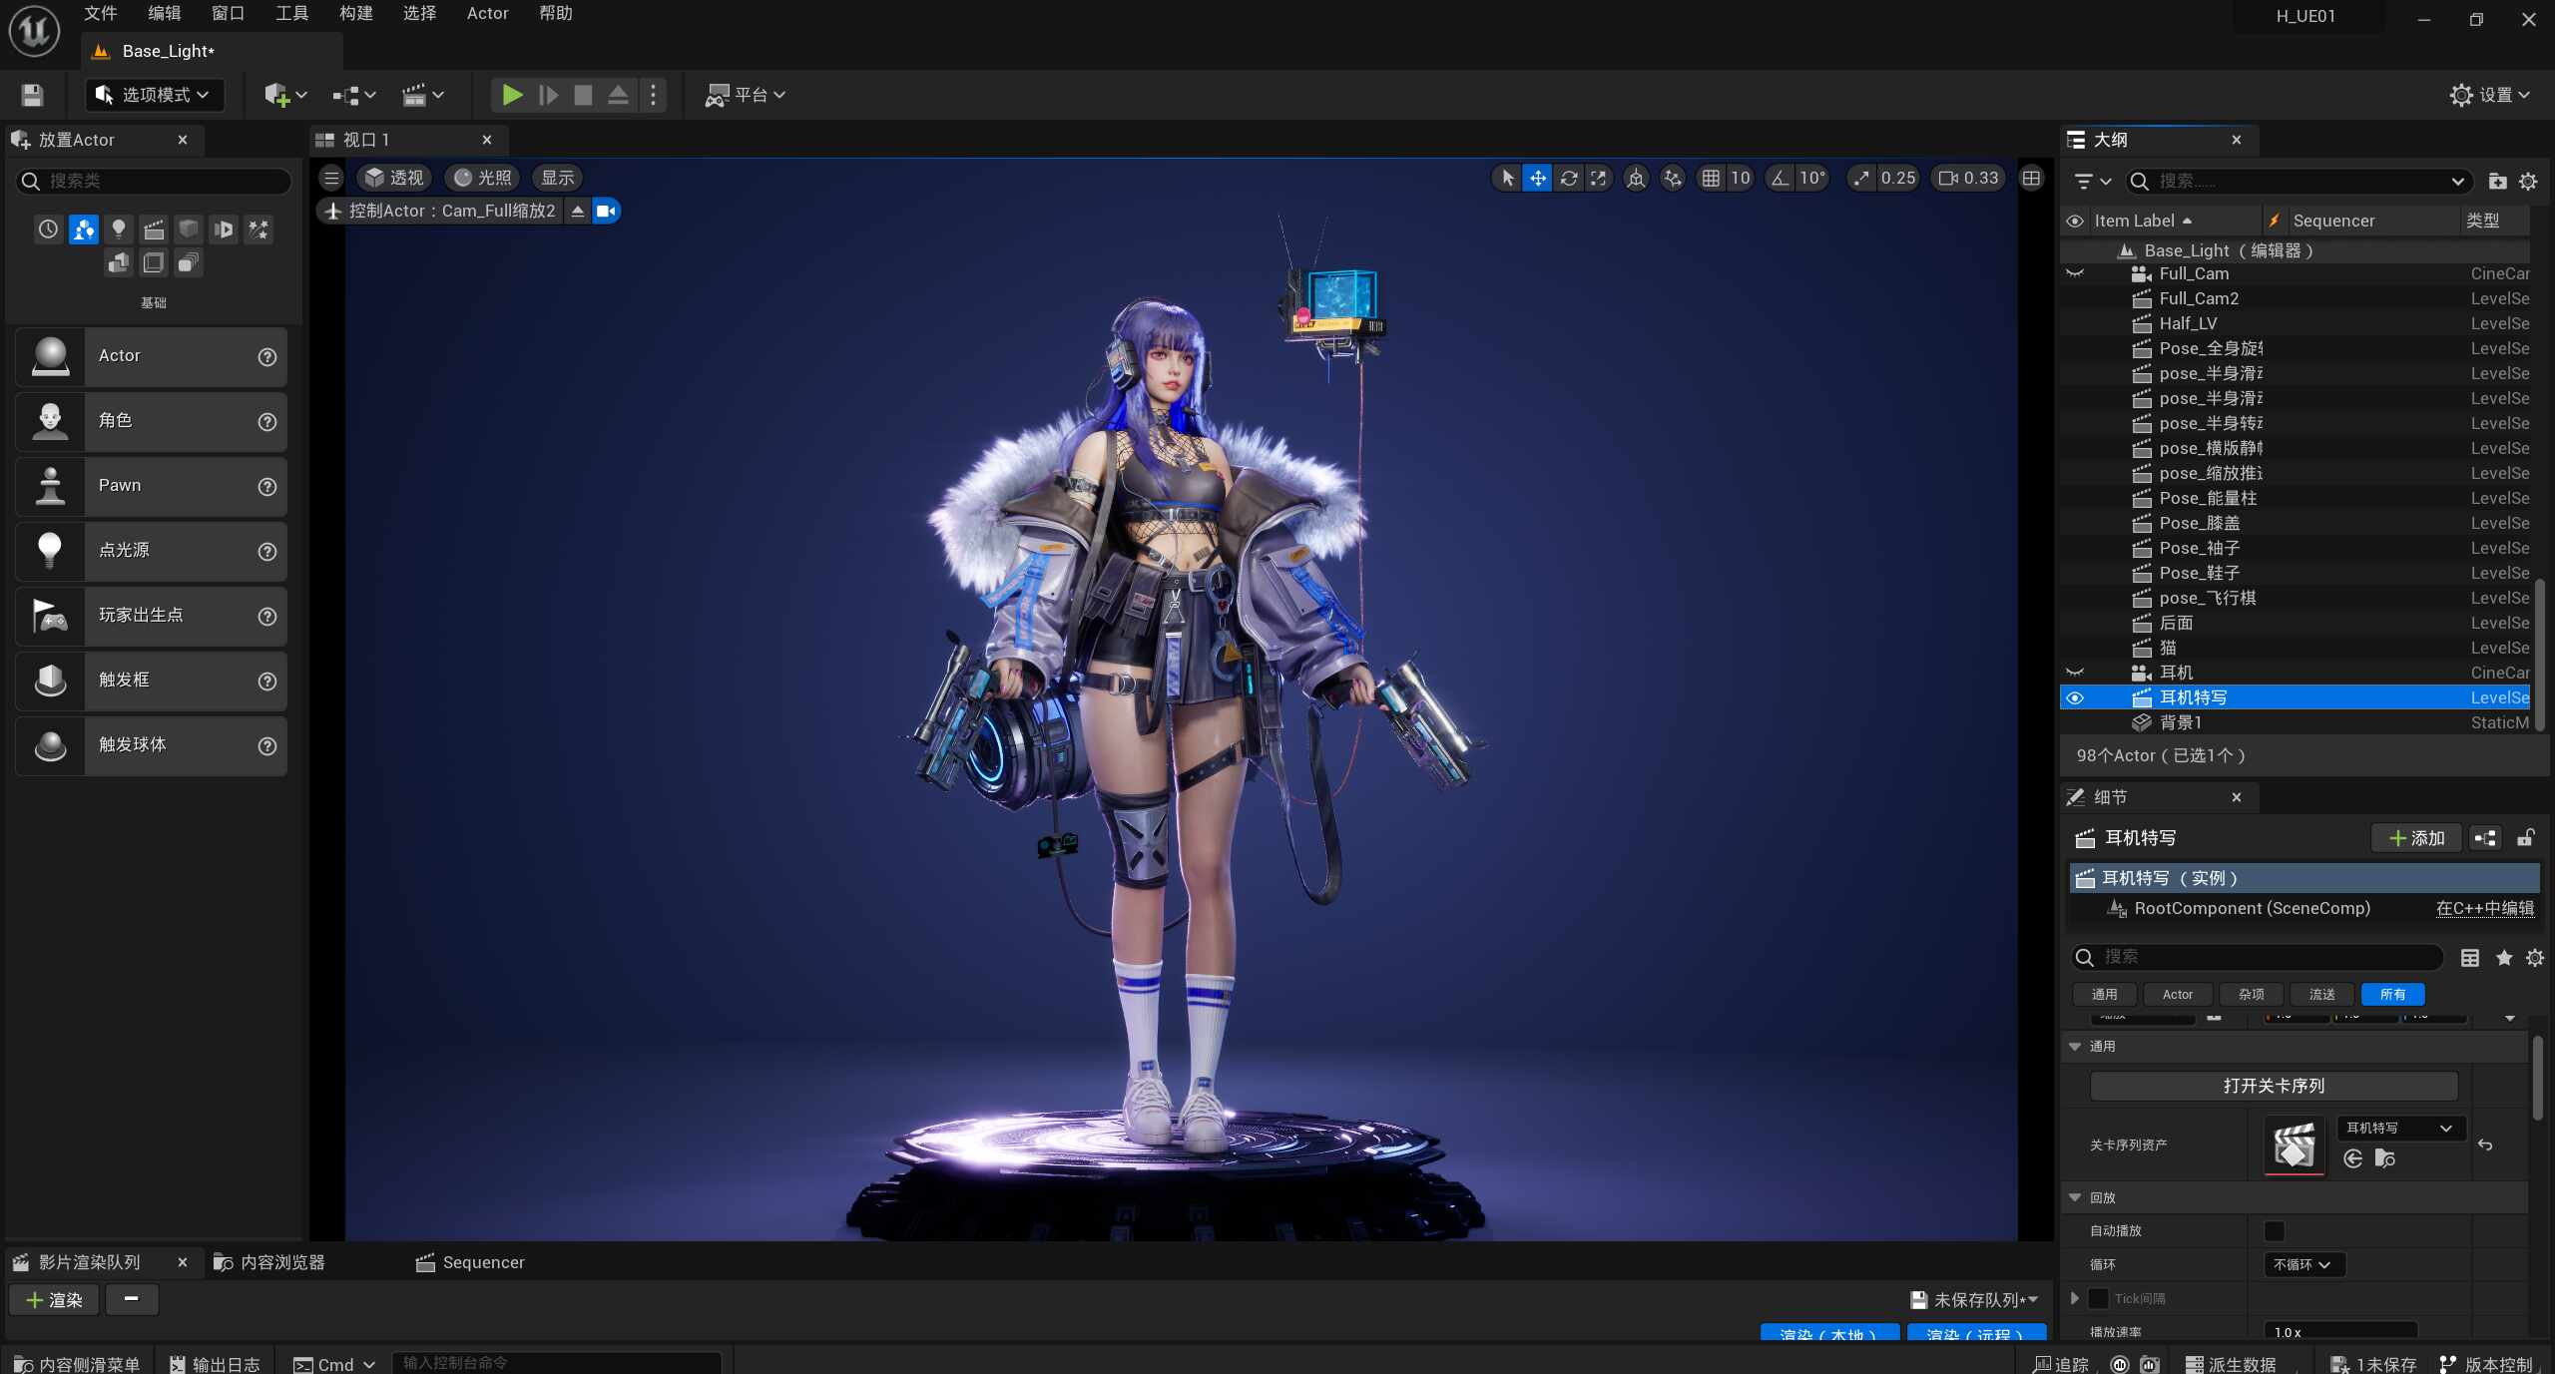Open the quick add content icon menu
The height and width of the screenshot is (1374, 2555).
coord(284,95)
